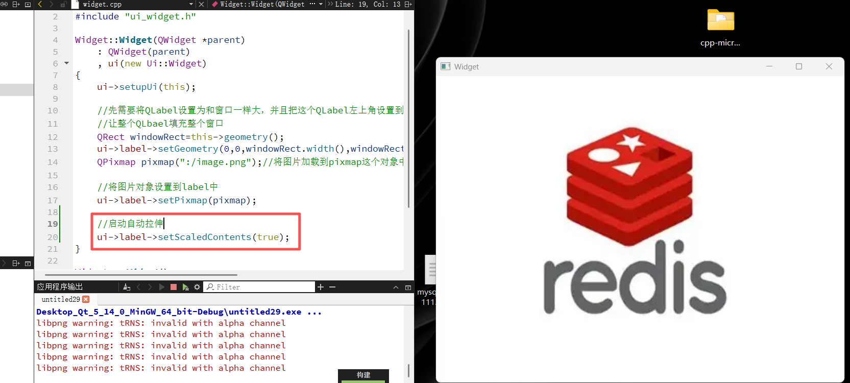Stop the running application with red square
This screenshot has width=850, height=383.
click(x=173, y=287)
